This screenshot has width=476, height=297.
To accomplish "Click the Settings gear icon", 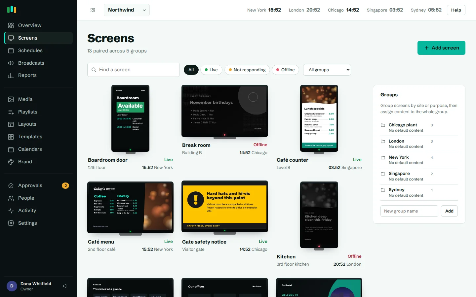I will click(x=11, y=223).
